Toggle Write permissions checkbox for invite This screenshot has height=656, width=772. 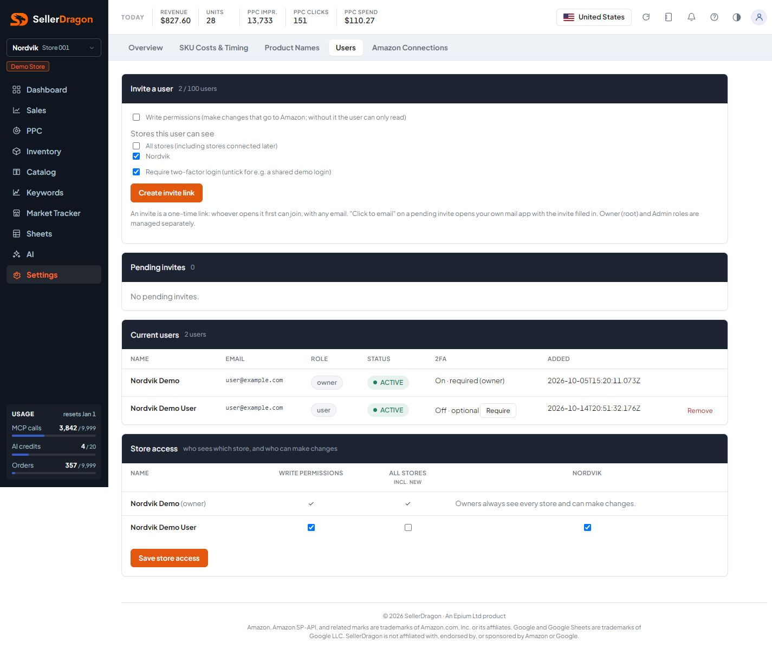tap(137, 117)
